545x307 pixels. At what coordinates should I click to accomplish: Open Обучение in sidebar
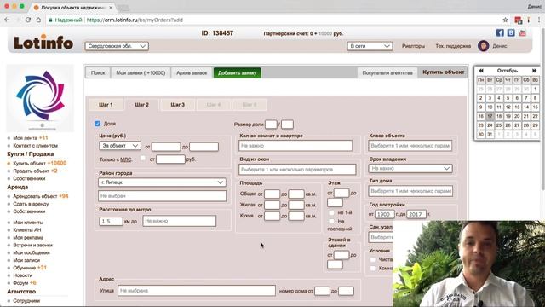[25, 268]
